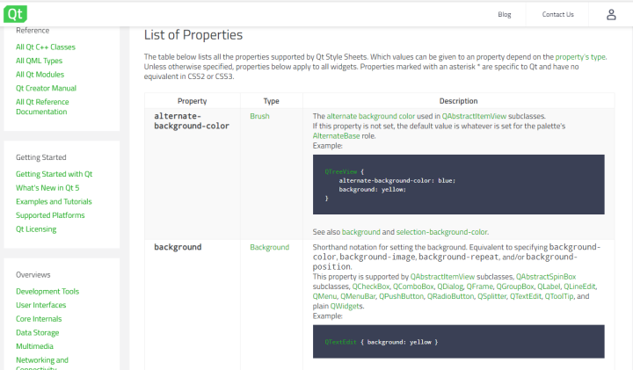View the Qt Licensing page
The image size is (633, 370).
pyautogui.click(x=36, y=229)
